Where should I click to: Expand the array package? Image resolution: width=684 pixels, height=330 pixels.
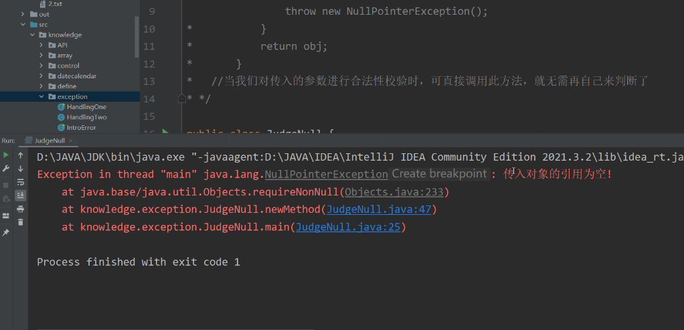pyautogui.click(x=41, y=56)
